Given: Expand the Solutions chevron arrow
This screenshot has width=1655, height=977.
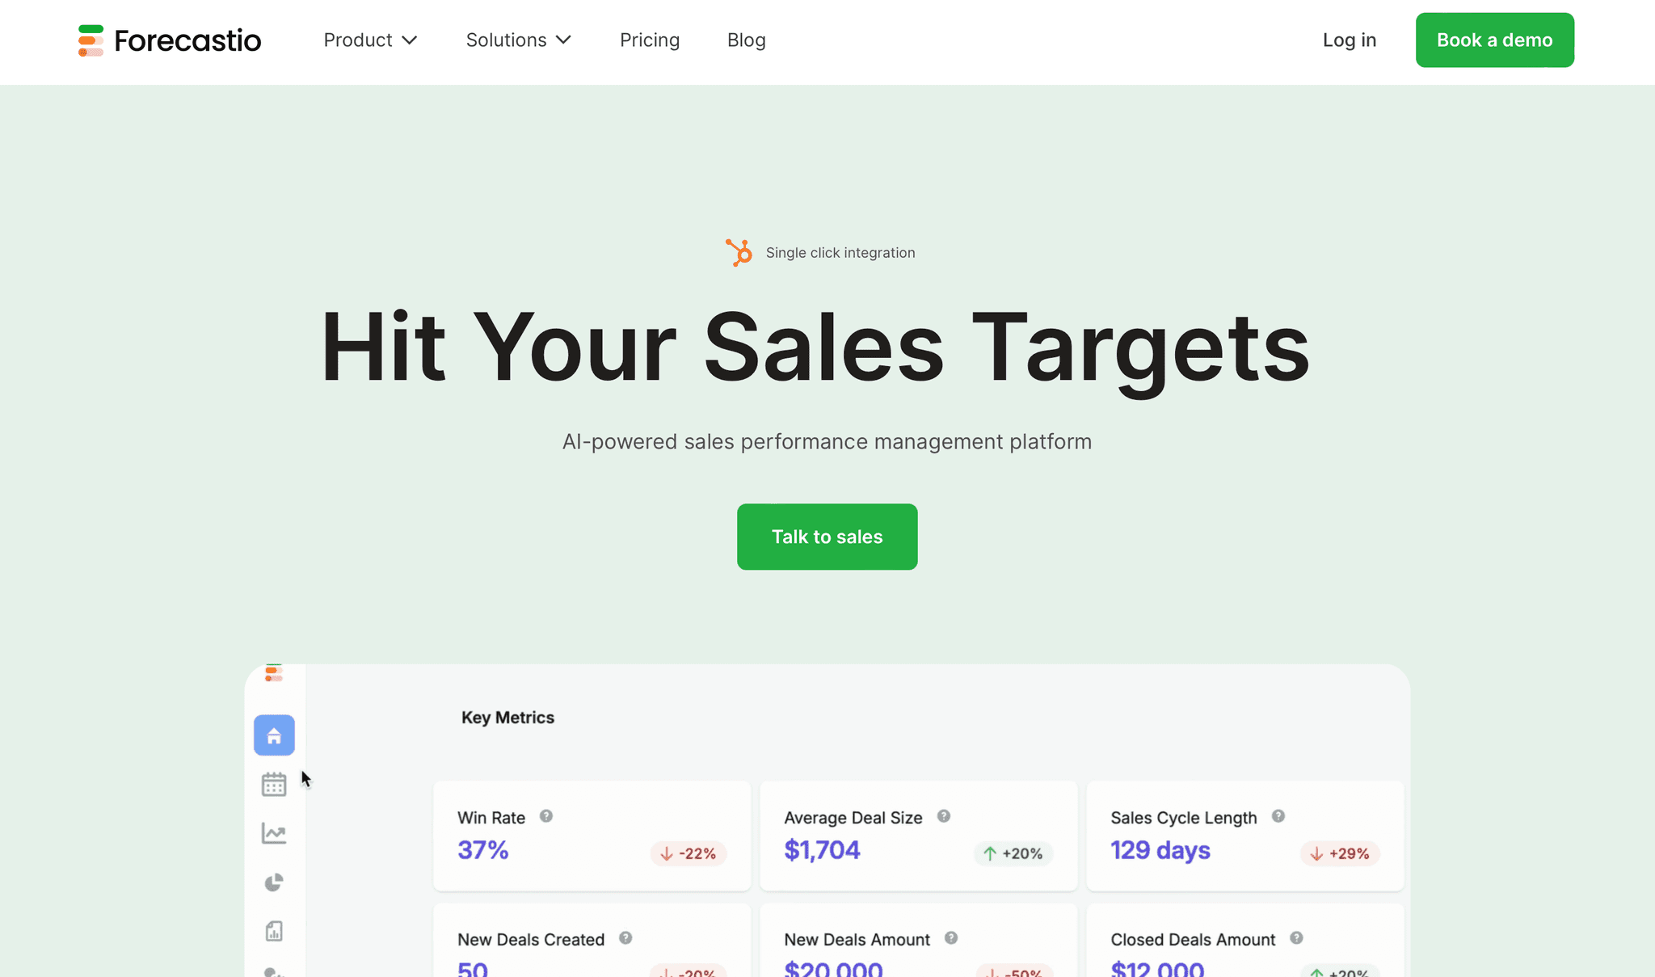Looking at the screenshot, I should (x=564, y=40).
